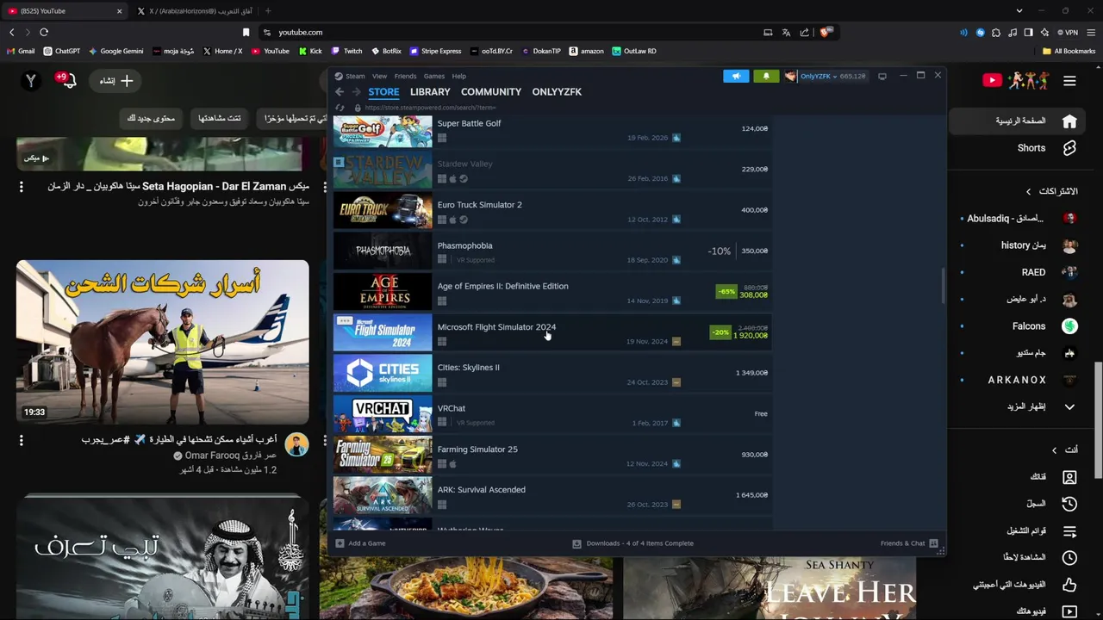Switch to the X ArabizaHorizons browser tab

[x=194, y=10]
